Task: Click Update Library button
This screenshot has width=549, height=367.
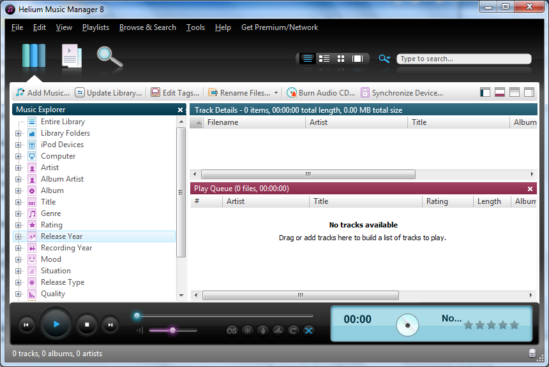Action: (x=109, y=92)
